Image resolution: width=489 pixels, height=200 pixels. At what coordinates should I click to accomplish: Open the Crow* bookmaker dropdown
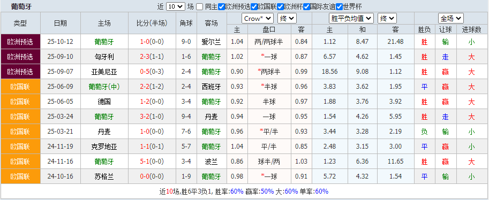(258, 18)
